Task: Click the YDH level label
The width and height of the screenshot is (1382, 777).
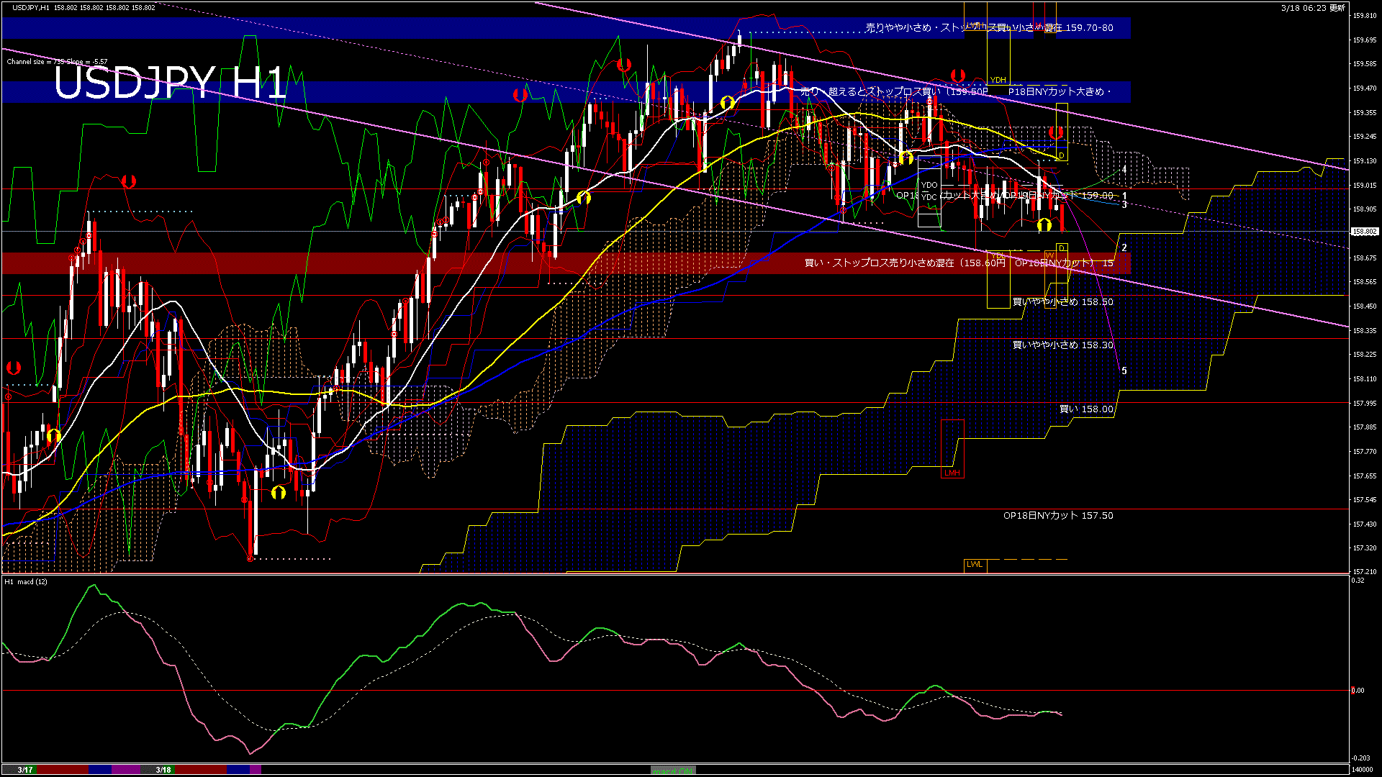Action: point(998,80)
